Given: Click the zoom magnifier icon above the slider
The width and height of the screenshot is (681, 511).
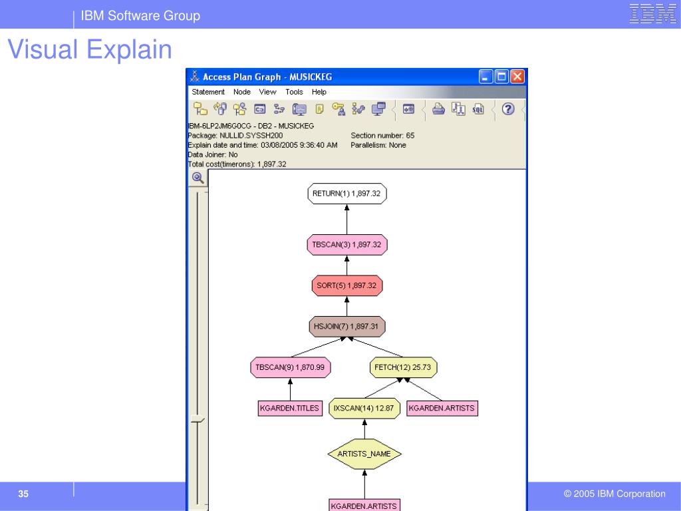Looking at the screenshot, I should pyautogui.click(x=198, y=178).
